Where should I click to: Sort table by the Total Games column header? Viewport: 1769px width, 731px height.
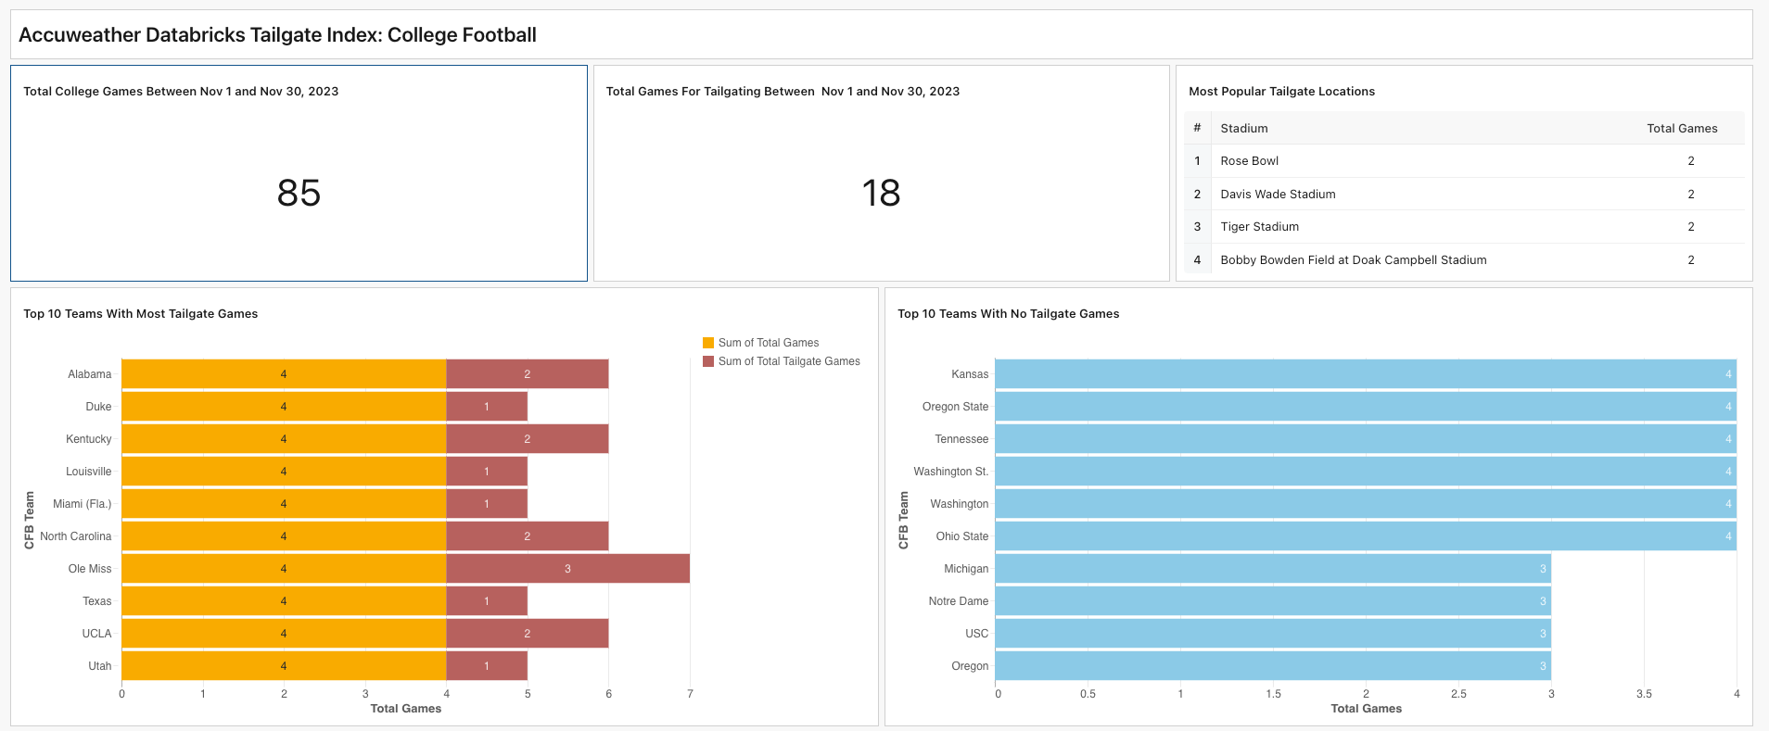(1681, 129)
